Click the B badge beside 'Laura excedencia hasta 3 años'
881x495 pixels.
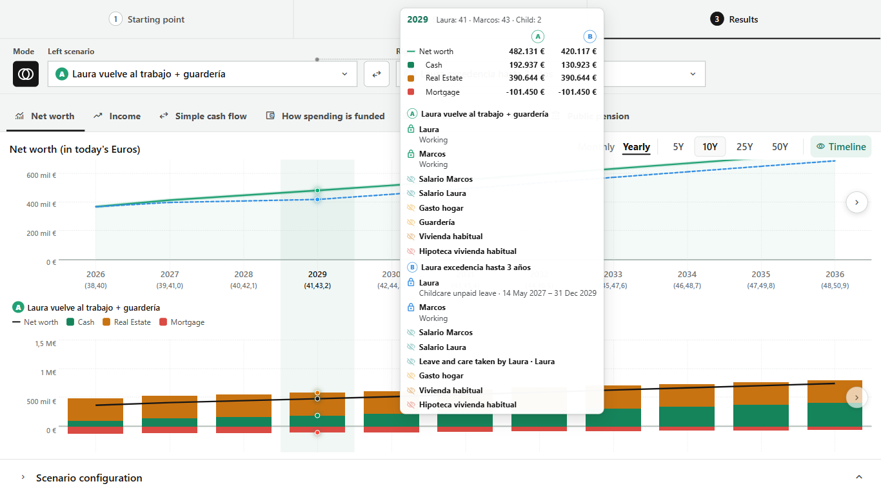[x=412, y=267]
